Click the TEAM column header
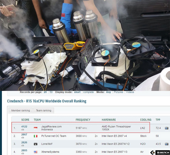This screenshot has width=170, height=155. point(37,120)
